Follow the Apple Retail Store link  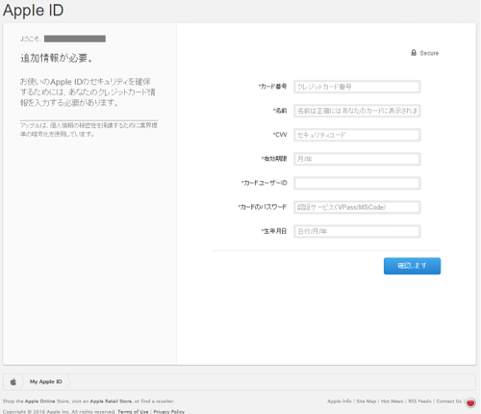coord(111,401)
